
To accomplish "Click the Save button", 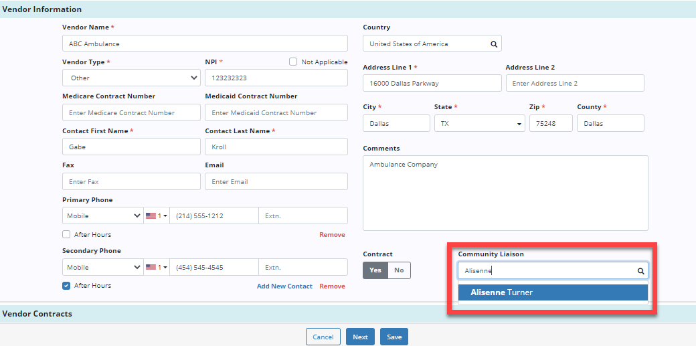I will coord(394,337).
